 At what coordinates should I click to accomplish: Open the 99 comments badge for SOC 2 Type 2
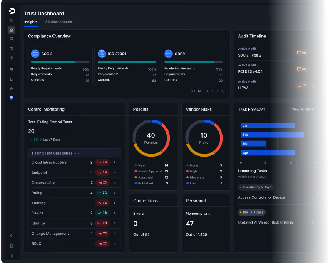(x=301, y=53)
